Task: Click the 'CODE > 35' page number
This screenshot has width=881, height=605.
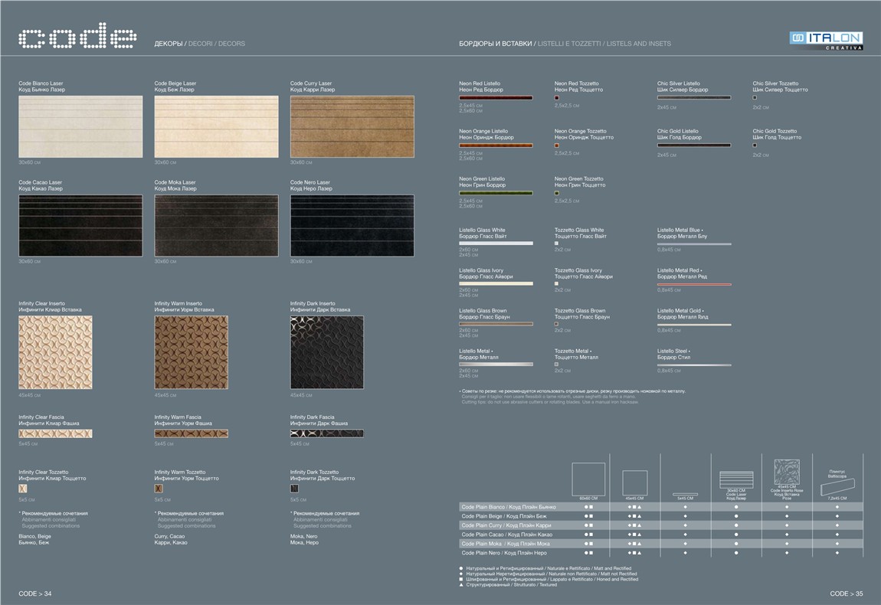Action: (x=847, y=594)
